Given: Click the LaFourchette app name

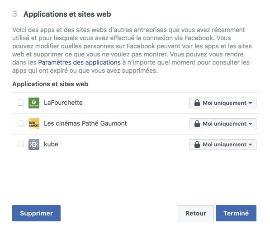Looking at the screenshot, I should tap(63, 103).
